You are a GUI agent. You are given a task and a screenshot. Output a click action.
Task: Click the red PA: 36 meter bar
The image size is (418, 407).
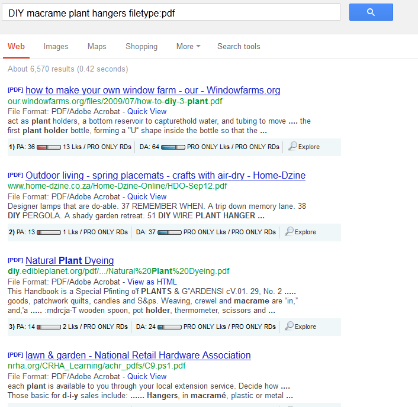[x=49, y=147]
